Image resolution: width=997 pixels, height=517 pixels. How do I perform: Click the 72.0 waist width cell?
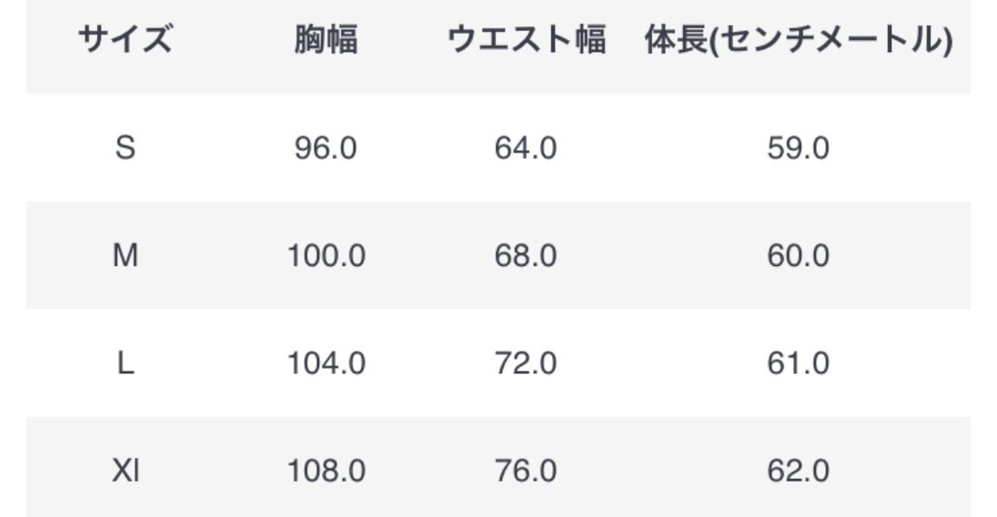[x=525, y=363]
